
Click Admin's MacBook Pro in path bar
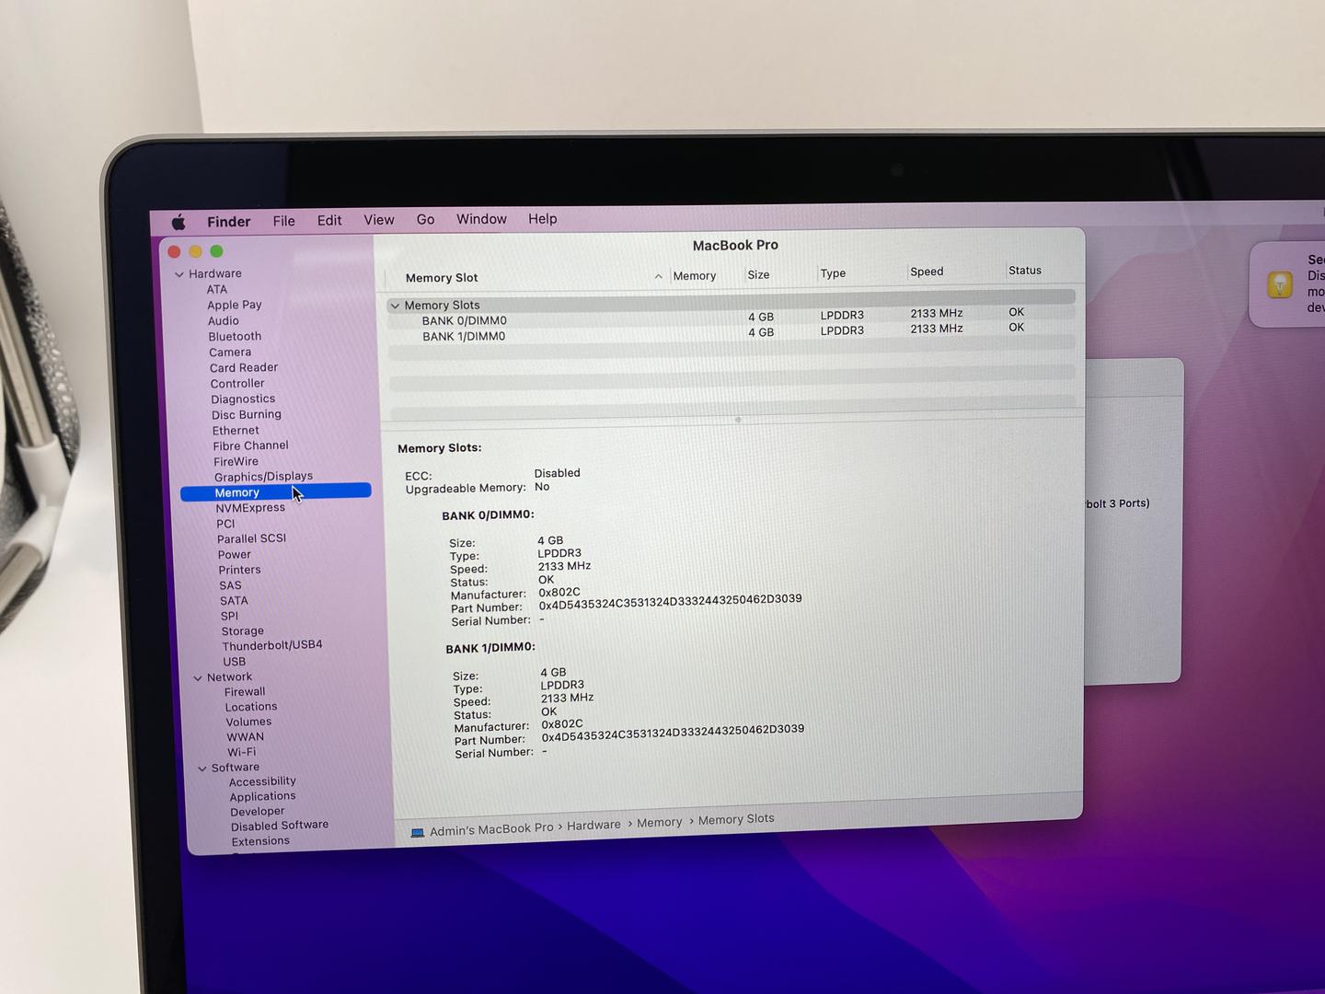point(491,828)
